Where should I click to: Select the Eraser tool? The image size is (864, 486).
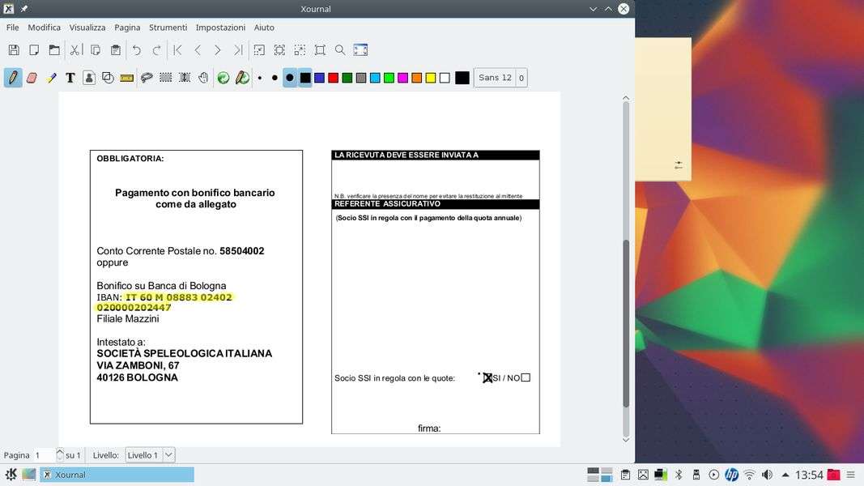(32, 78)
